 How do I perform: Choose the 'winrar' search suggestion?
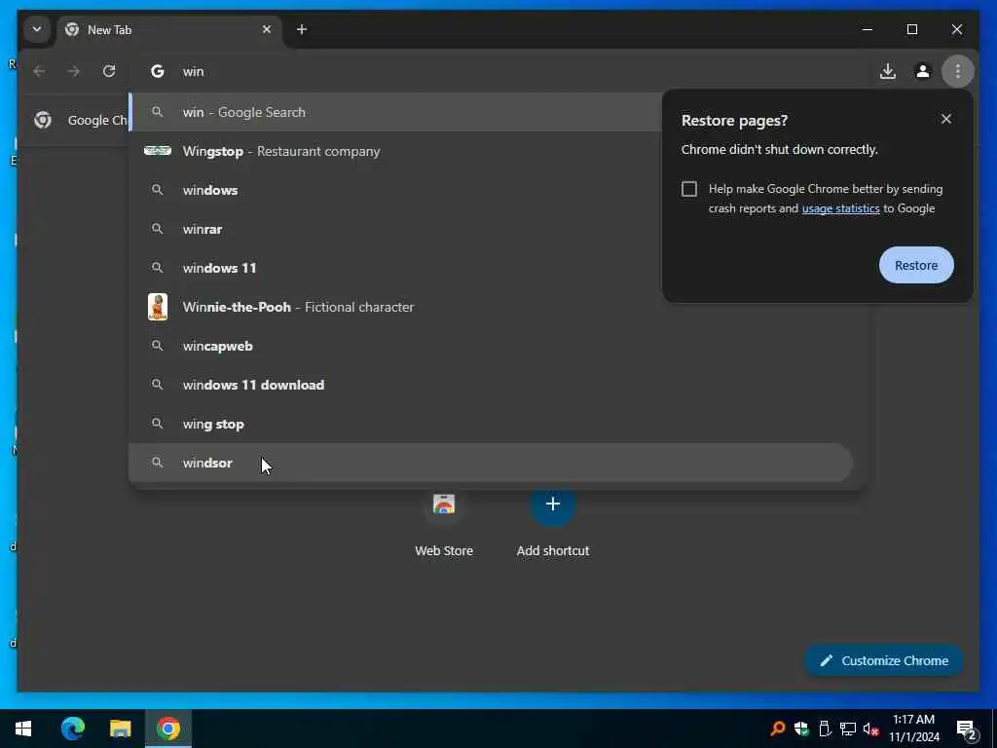(395, 229)
